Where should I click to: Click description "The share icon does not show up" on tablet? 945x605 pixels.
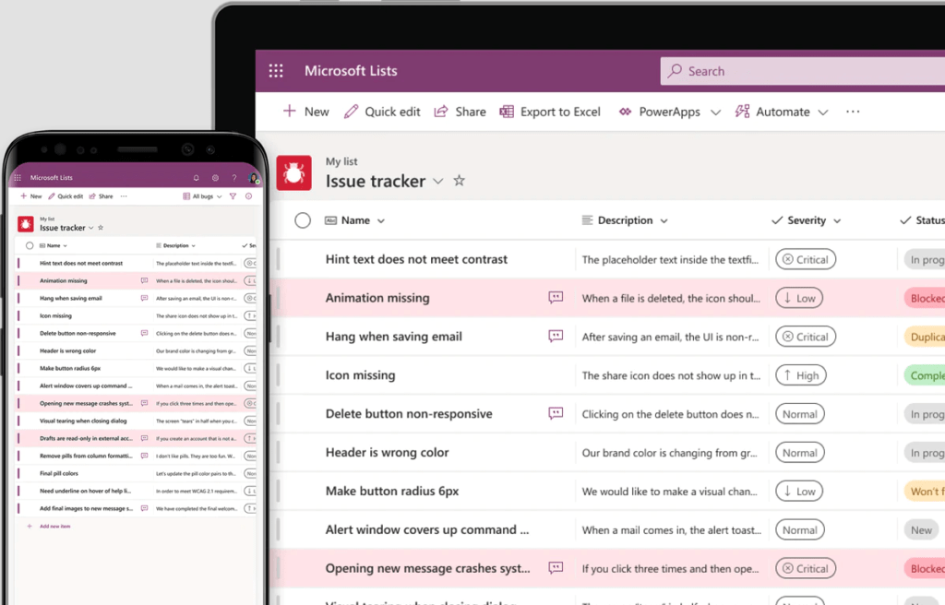671,375
